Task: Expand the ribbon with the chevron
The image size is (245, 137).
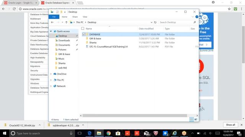Action: [193, 17]
